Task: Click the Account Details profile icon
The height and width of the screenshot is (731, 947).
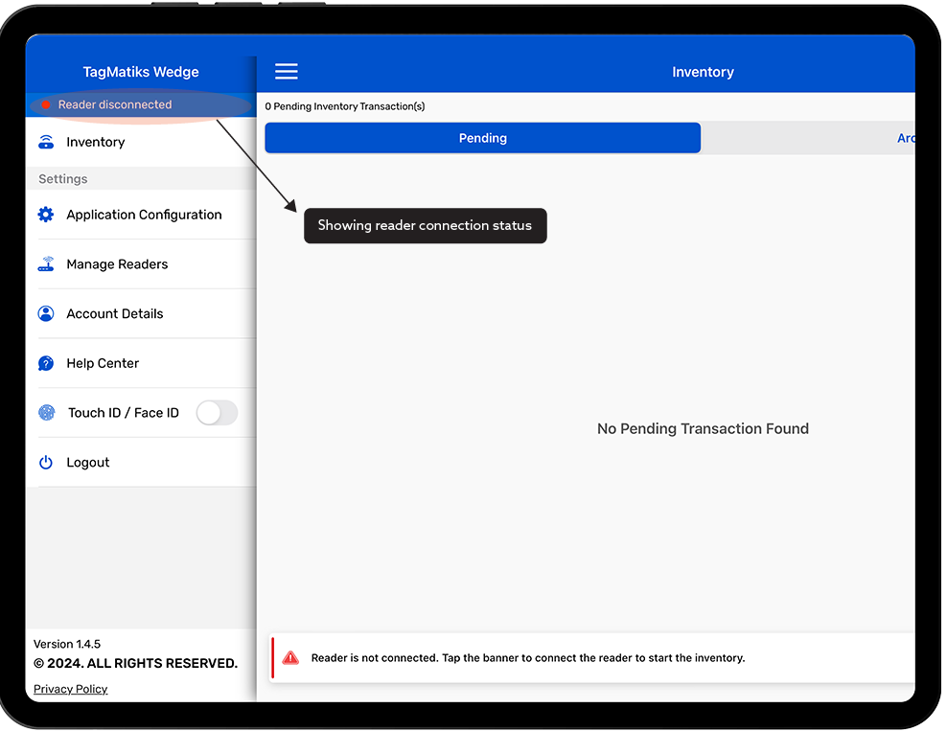Action: 46,314
